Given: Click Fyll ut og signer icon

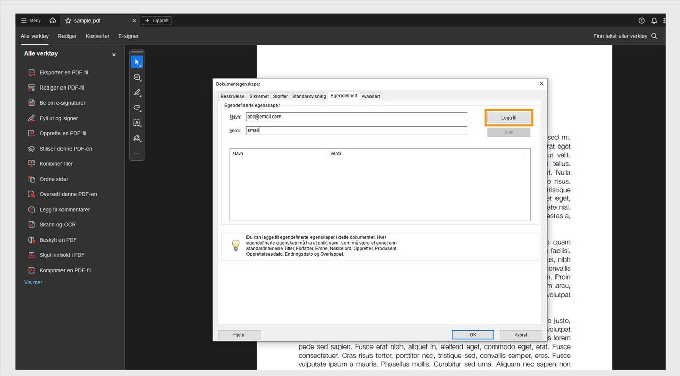Looking at the screenshot, I should coord(32,118).
